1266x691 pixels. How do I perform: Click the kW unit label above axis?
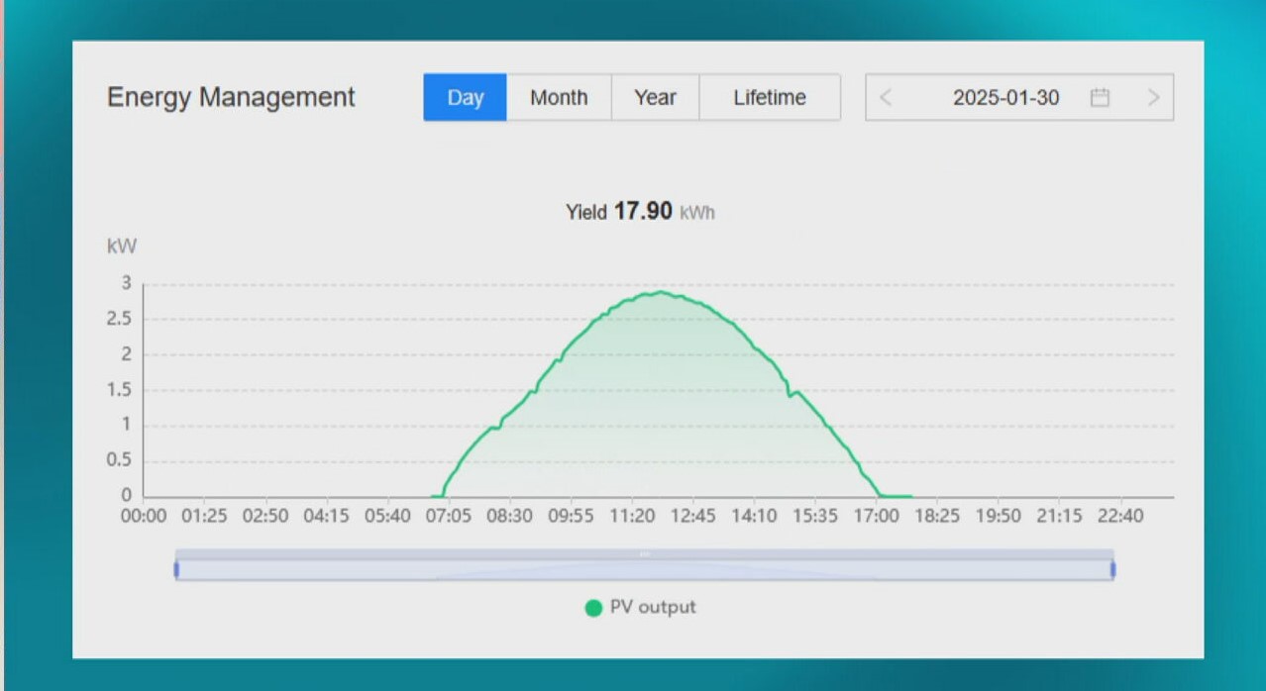(x=122, y=247)
